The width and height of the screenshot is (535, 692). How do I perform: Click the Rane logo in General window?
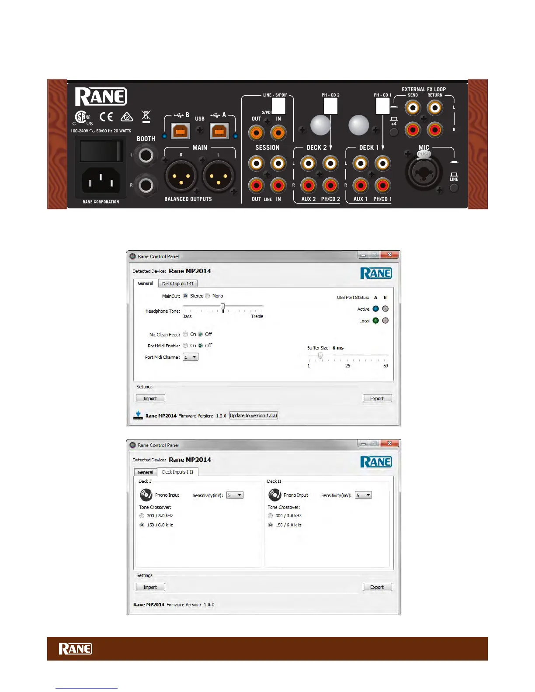point(376,273)
